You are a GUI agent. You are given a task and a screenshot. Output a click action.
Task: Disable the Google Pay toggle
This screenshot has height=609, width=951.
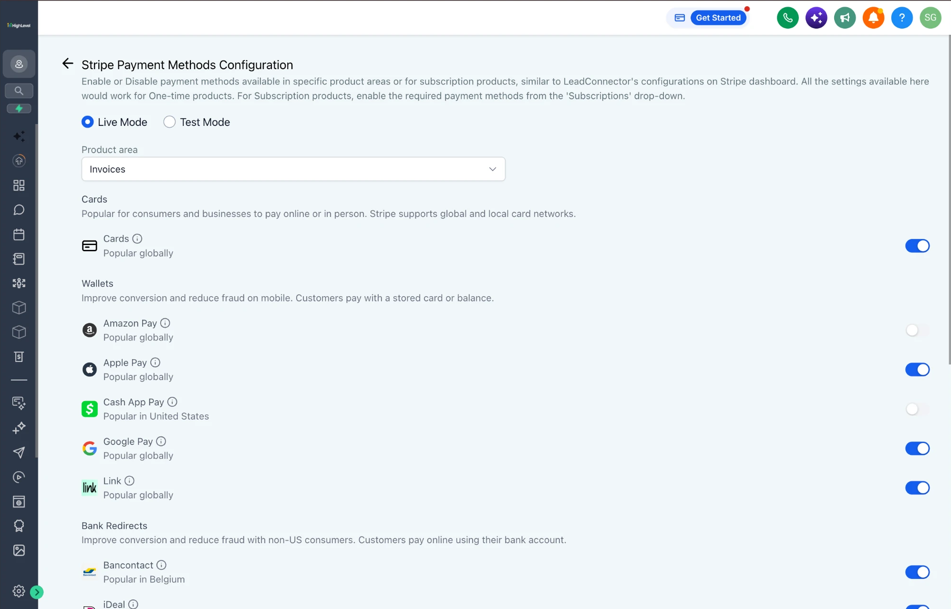pyautogui.click(x=918, y=449)
